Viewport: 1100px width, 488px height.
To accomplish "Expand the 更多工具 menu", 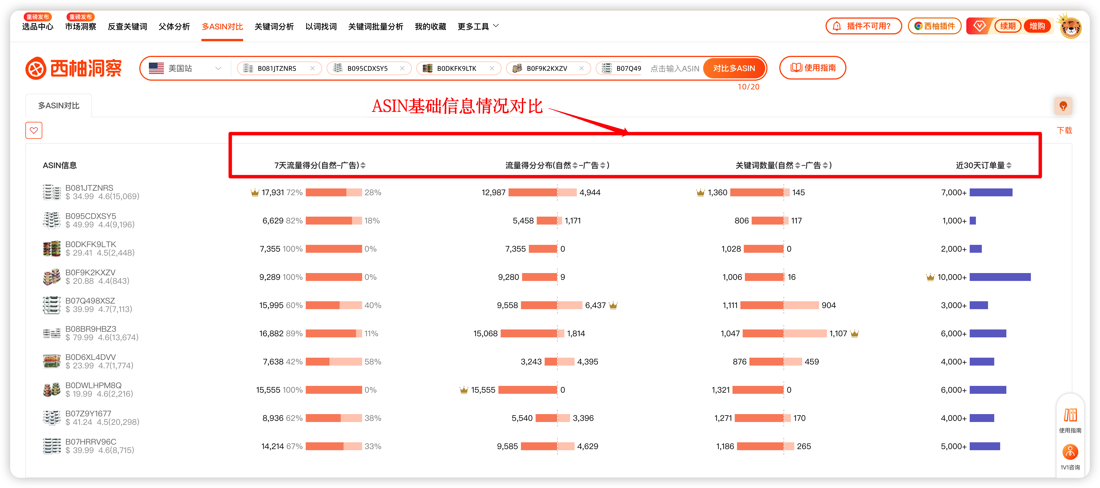I will point(478,27).
